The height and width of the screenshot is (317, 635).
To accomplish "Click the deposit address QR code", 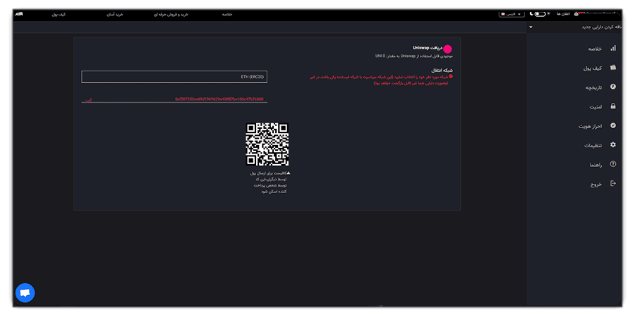I will [267, 144].
